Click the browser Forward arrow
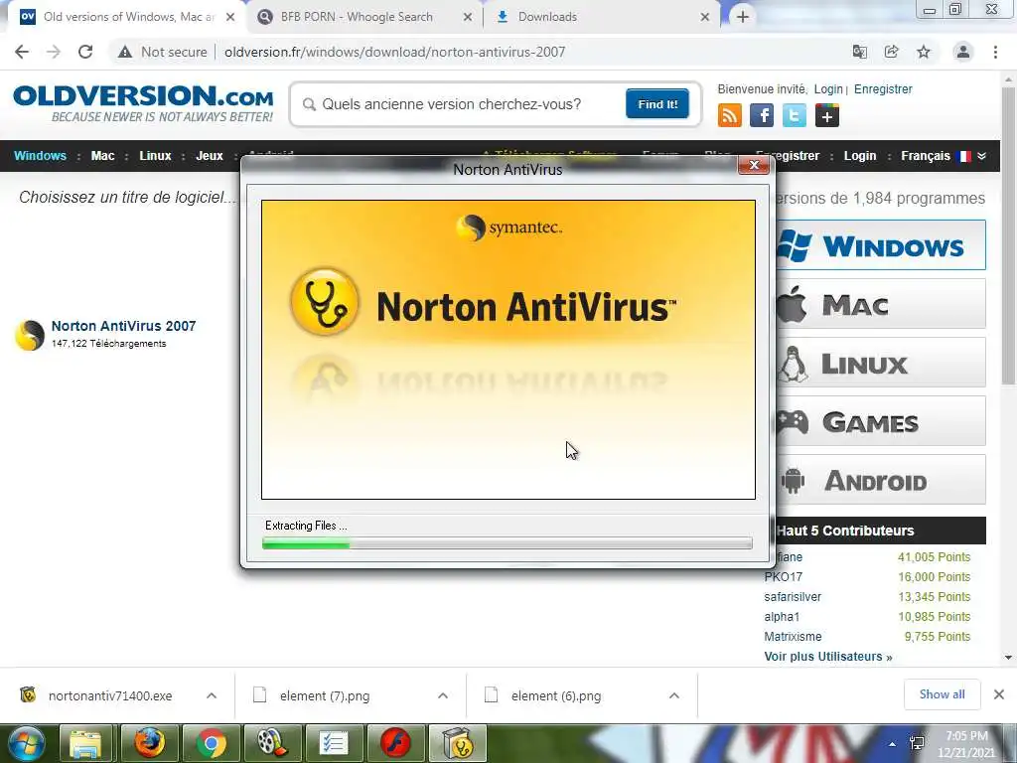This screenshot has height=763, width=1017. click(x=54, y=52)
